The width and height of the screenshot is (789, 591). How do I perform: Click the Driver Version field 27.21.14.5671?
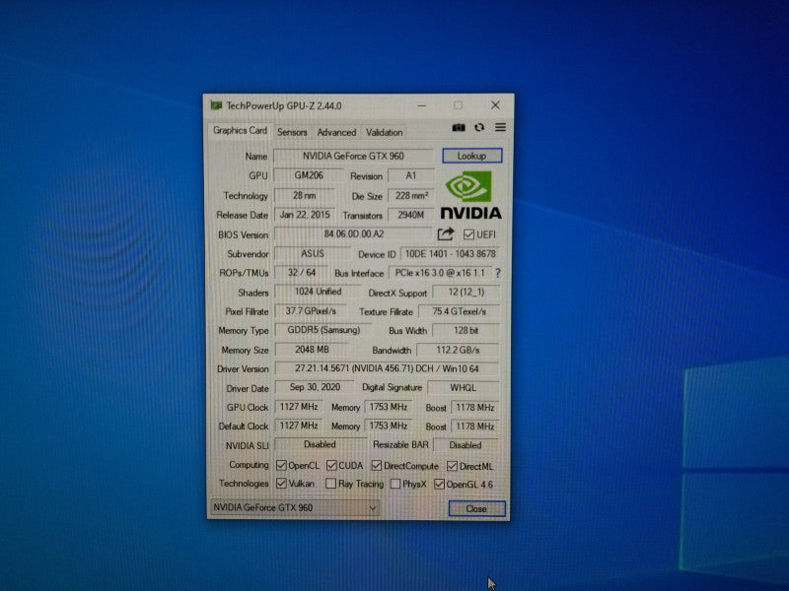pyautogui.click(x=387, y=368)
